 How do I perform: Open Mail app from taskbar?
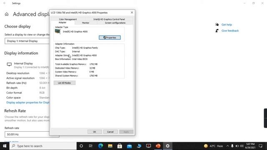click(129, 146)
